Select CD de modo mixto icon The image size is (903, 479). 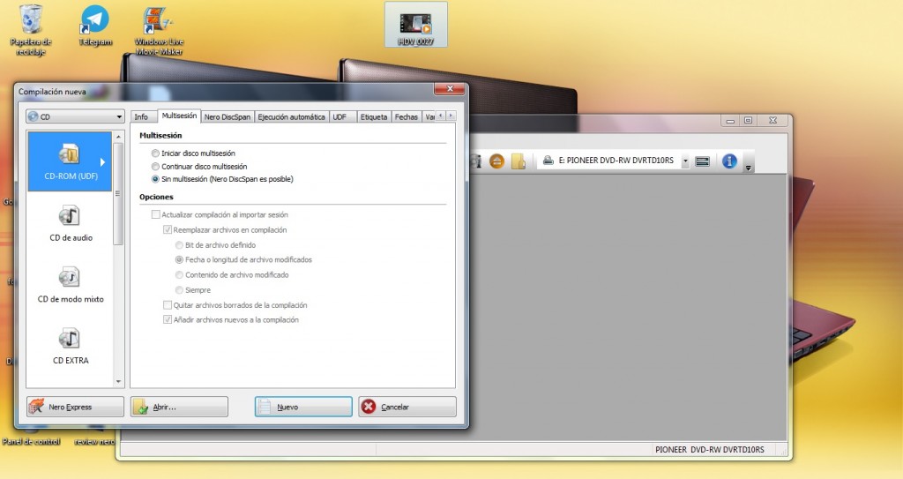click(x=70, y=284)
